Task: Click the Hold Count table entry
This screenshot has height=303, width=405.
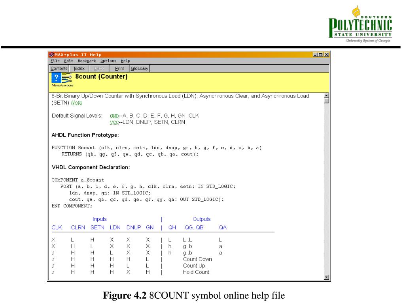Action: (196, 272)
